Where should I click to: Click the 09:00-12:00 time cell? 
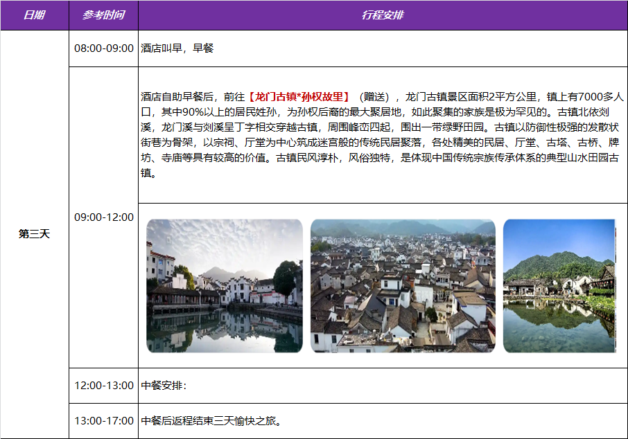[103, 217]
